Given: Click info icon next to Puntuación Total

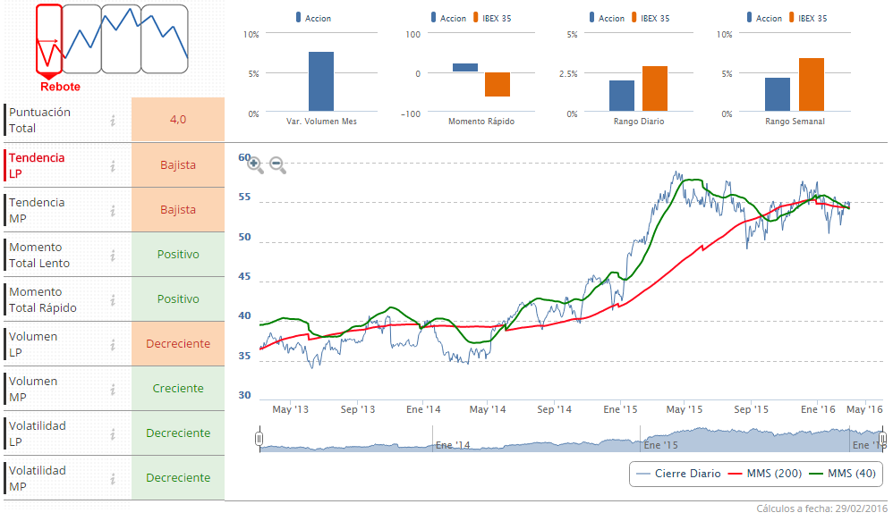Looking at the screenshot, I should [113, 121].
